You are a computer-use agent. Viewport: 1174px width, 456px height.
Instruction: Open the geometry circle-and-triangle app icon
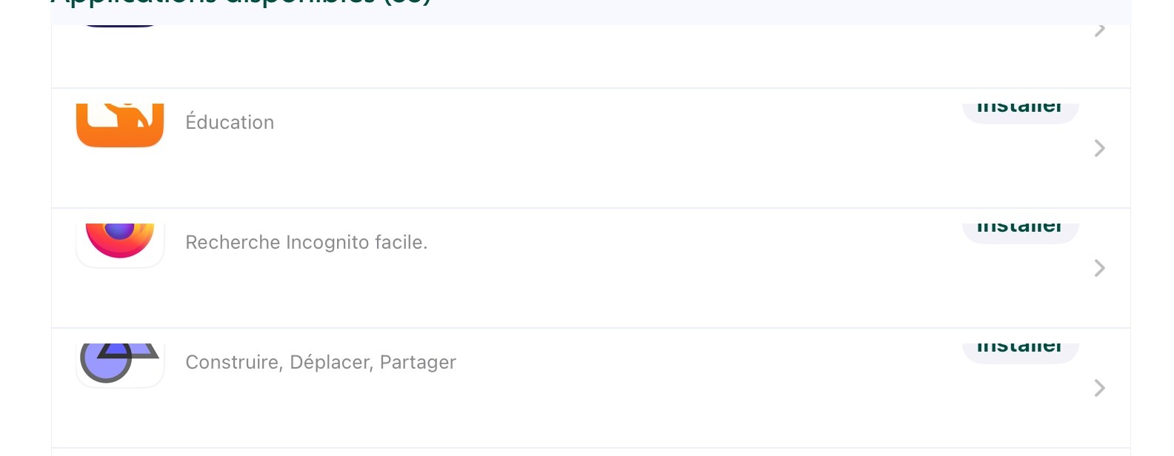pyautogui.click(x=120, y=365)
